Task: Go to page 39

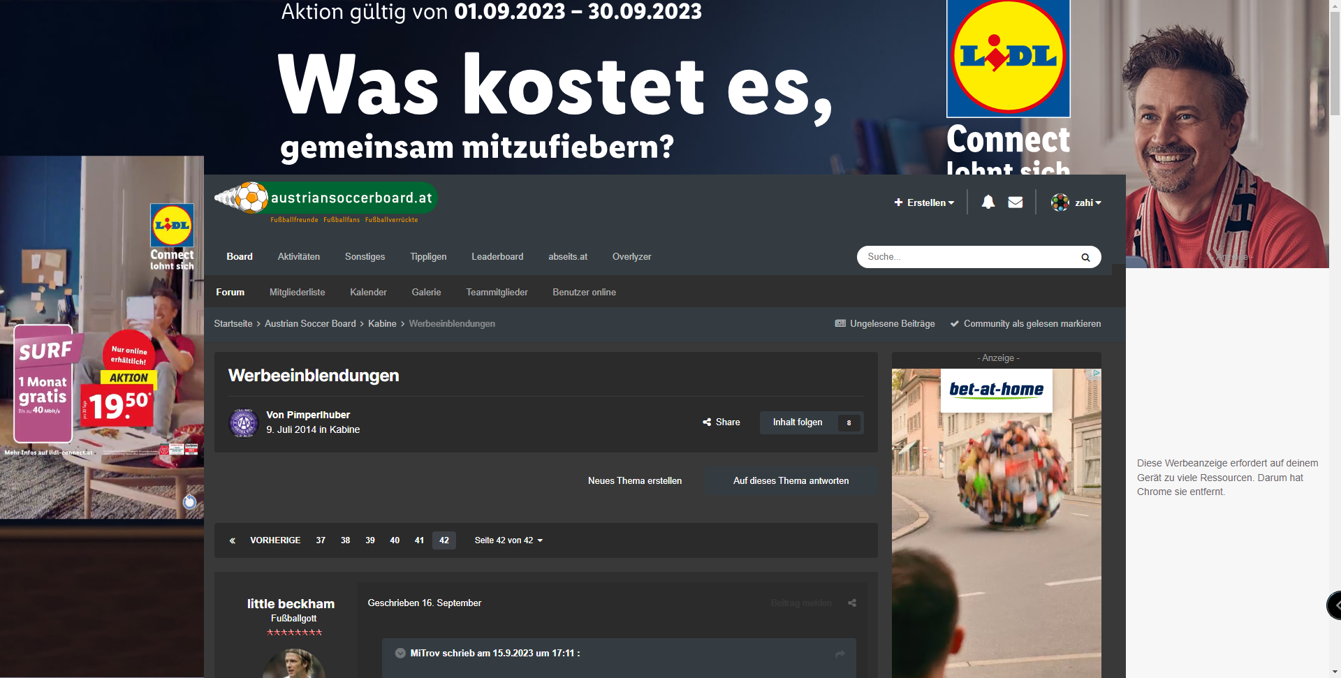Action: 370,540
